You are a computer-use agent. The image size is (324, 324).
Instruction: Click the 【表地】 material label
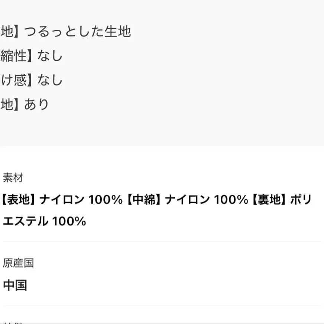pyautogui.click(x=19, y=200)
